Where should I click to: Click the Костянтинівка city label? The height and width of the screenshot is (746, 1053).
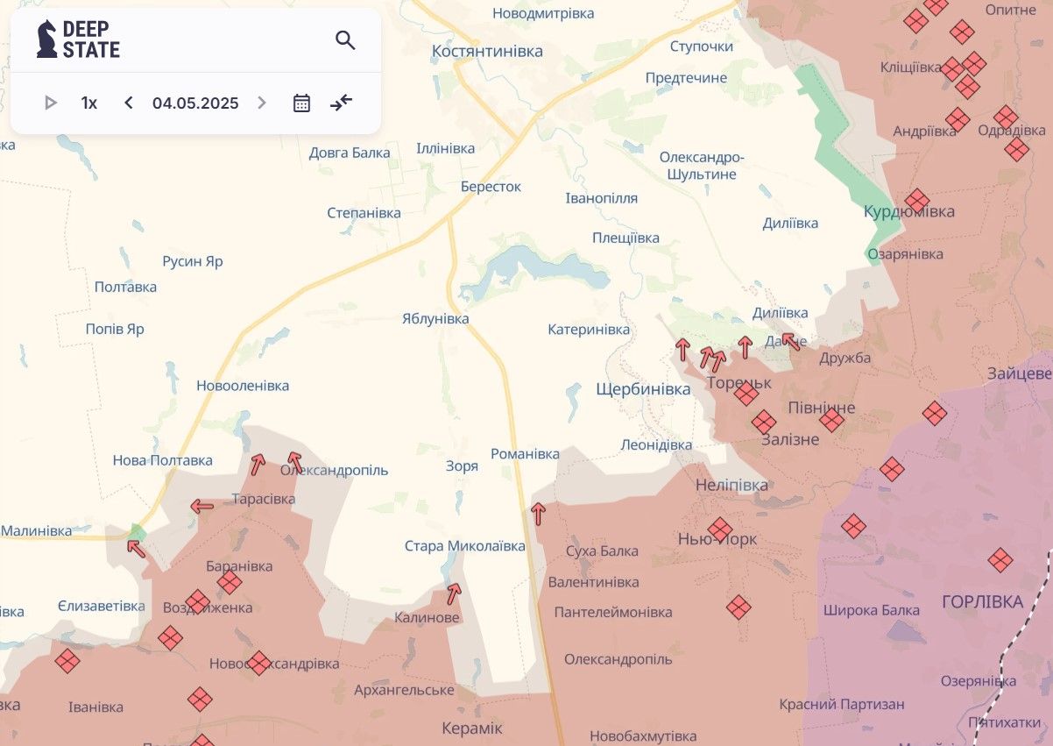pos(487,52)
